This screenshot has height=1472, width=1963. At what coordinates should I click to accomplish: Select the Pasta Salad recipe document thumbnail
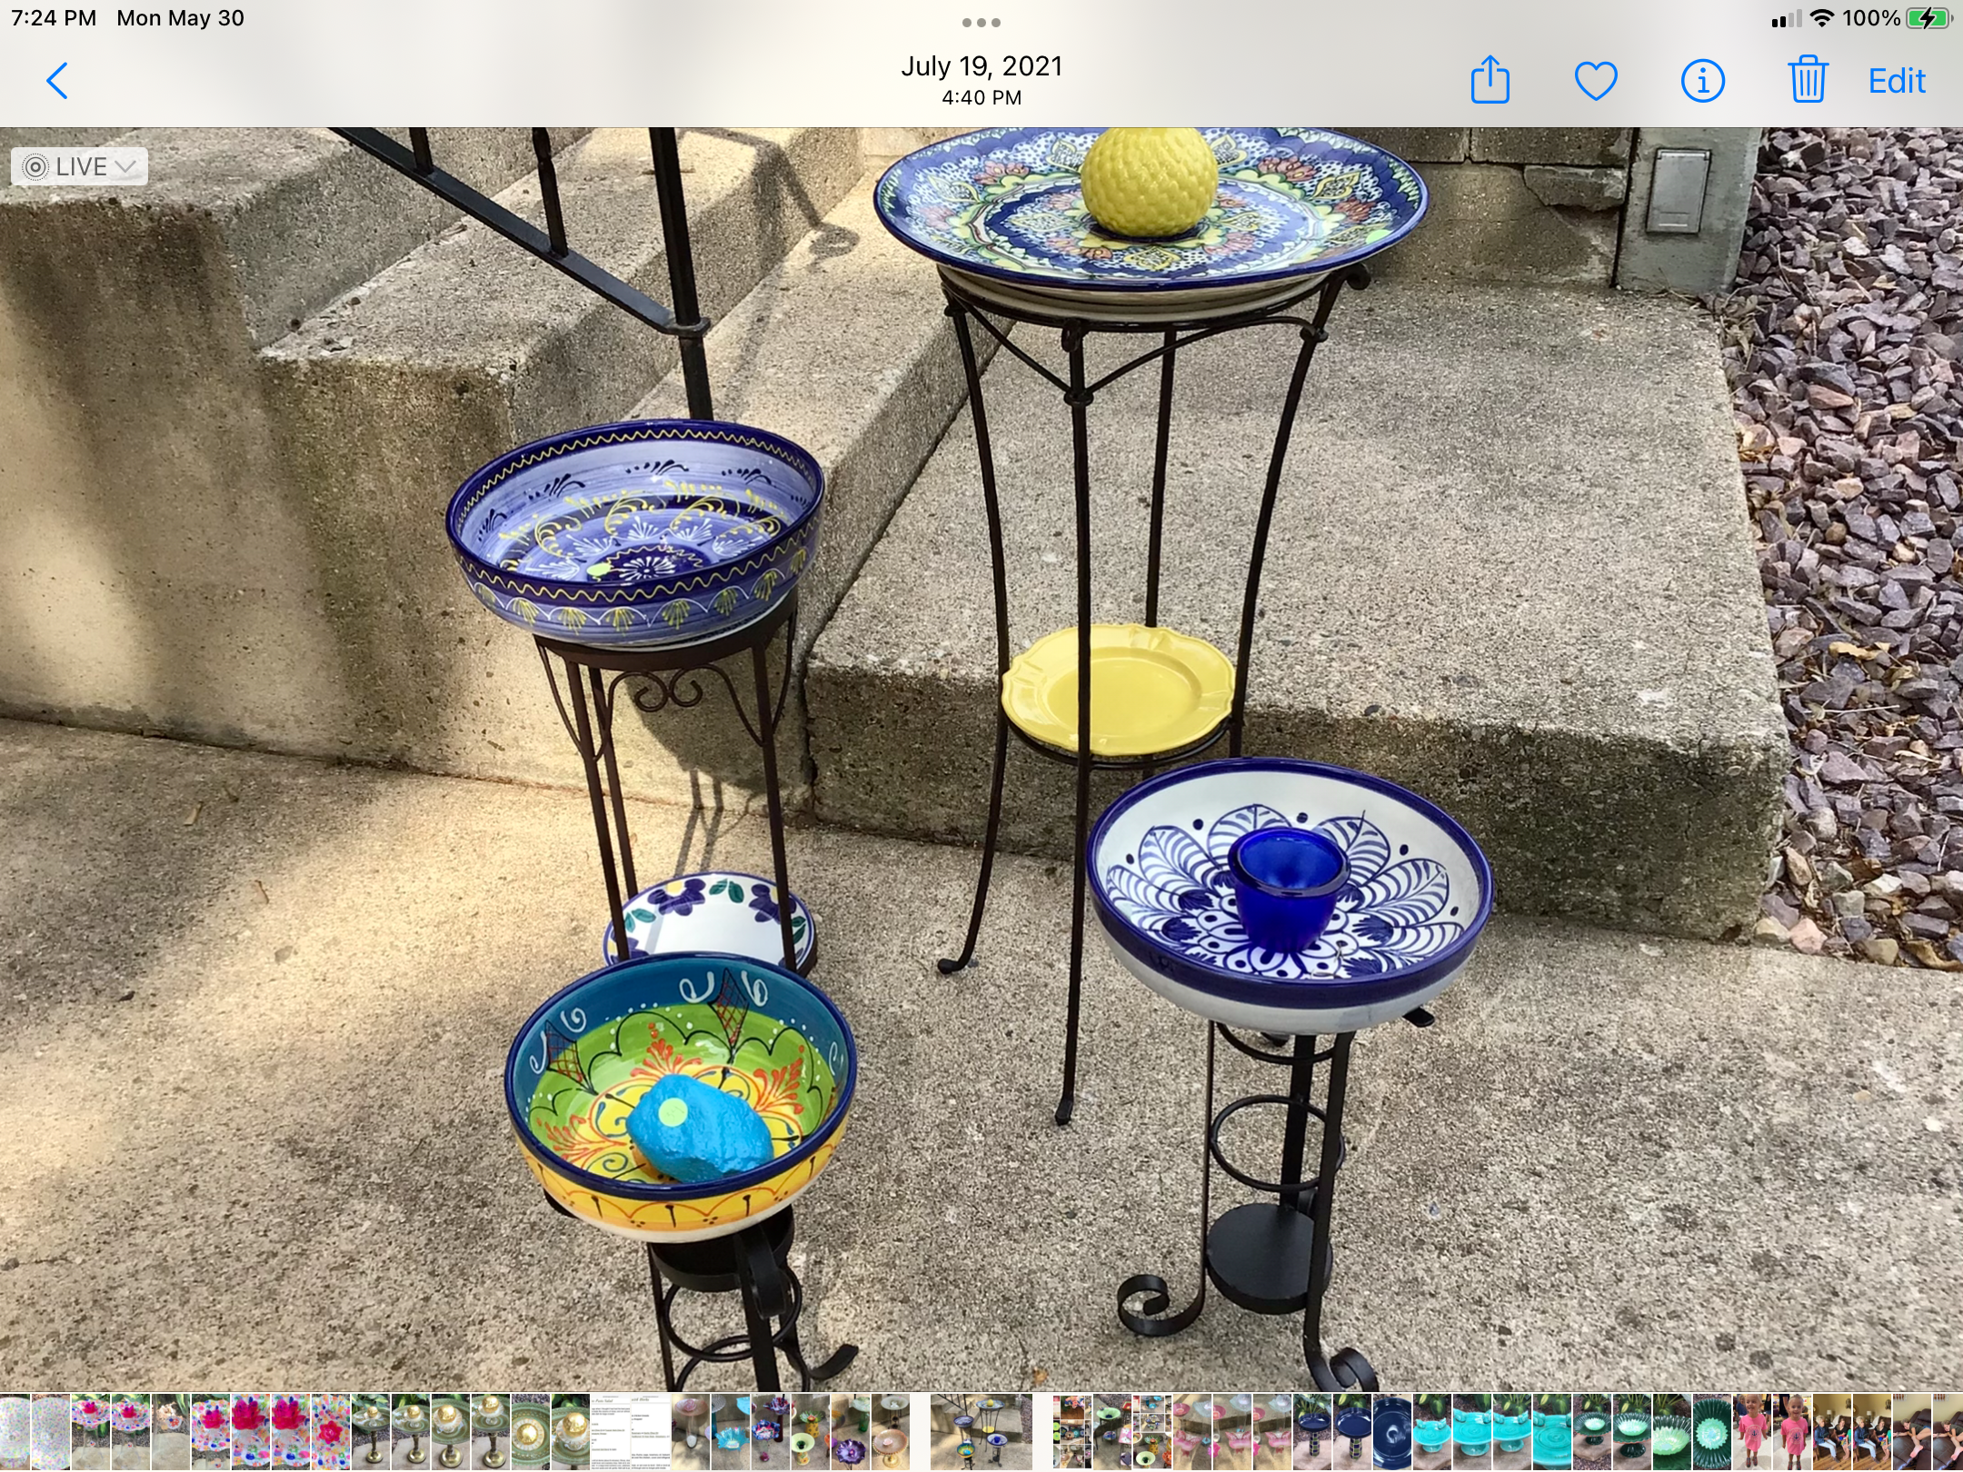pyautogui.click(x=611, y=1432)
